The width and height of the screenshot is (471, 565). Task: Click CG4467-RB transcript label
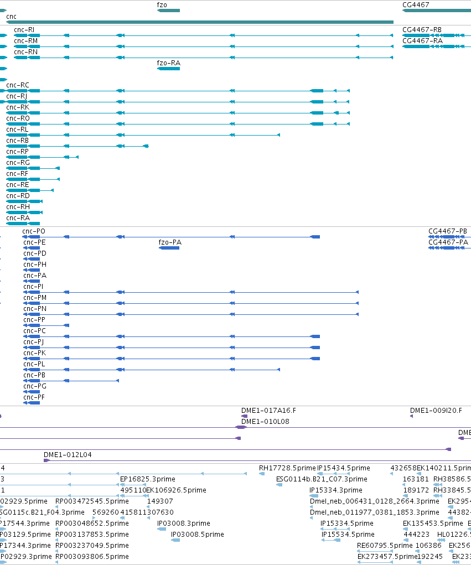(422, 29)
